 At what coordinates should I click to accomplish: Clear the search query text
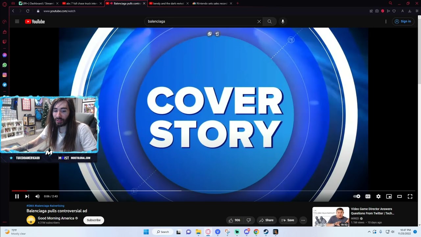[259, 21]
